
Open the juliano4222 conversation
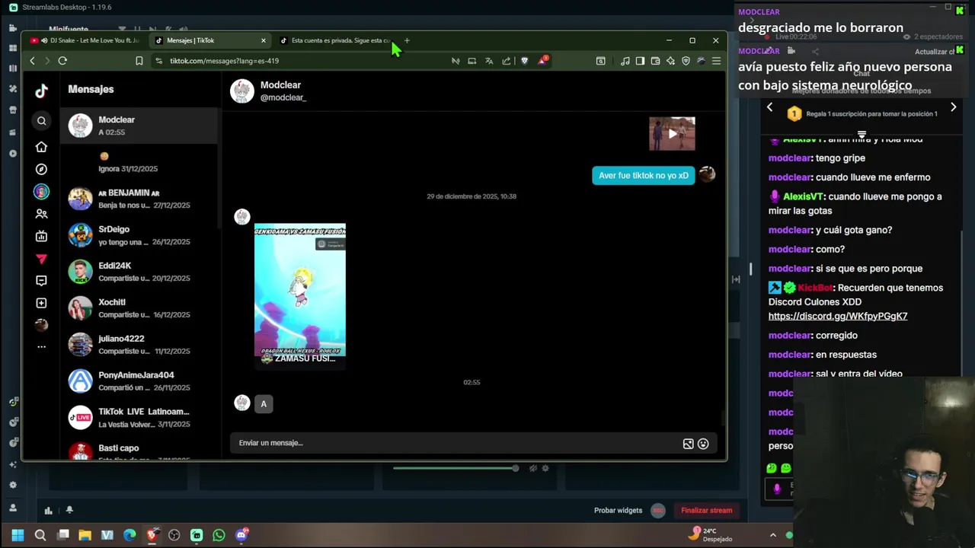(x=139, y=345)
